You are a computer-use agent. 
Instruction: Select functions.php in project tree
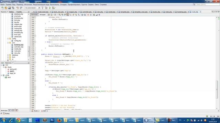18,18
